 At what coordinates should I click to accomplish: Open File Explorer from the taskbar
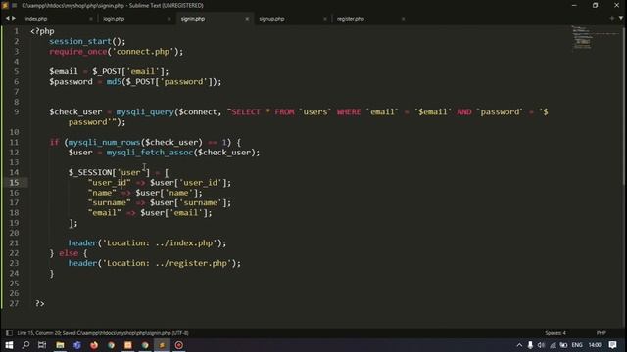60,345
